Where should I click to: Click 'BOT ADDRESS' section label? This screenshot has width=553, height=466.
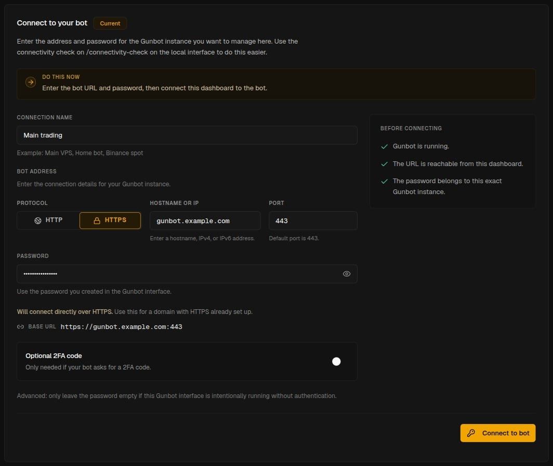37,171
